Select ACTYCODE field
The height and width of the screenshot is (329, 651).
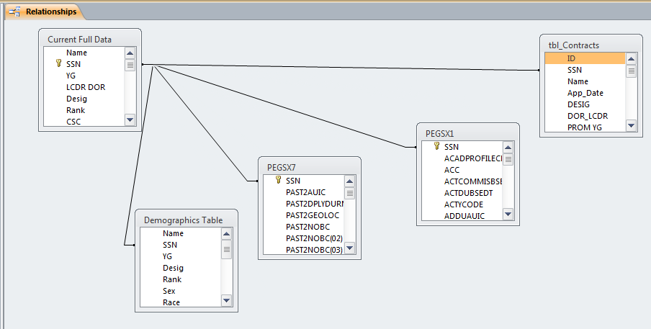(x=462, y=204)
